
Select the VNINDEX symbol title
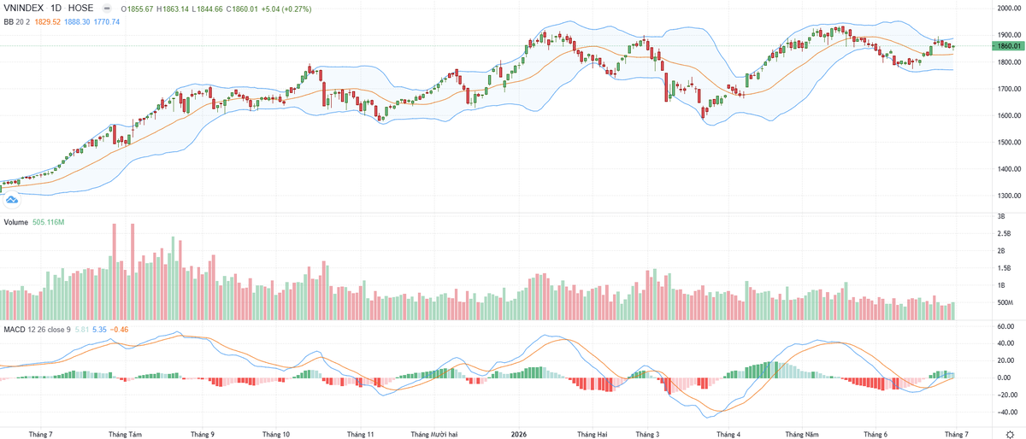point(25,9)
